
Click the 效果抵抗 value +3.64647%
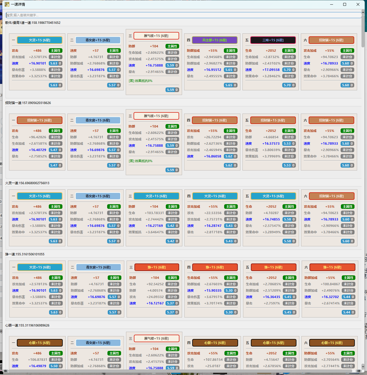coord(155,232)
